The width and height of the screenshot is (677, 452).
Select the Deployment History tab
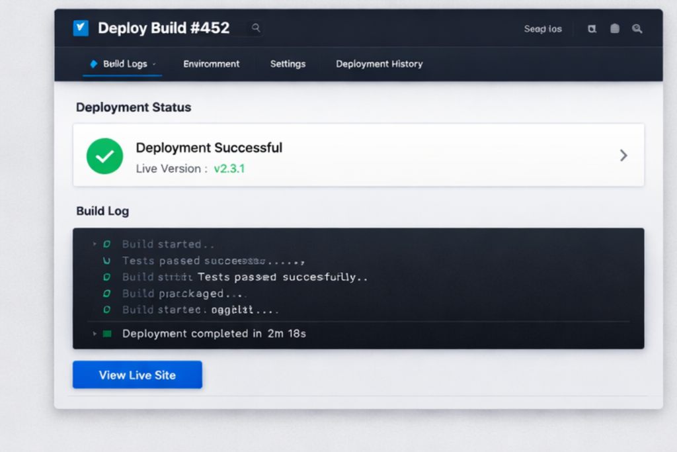coord(379,64)
